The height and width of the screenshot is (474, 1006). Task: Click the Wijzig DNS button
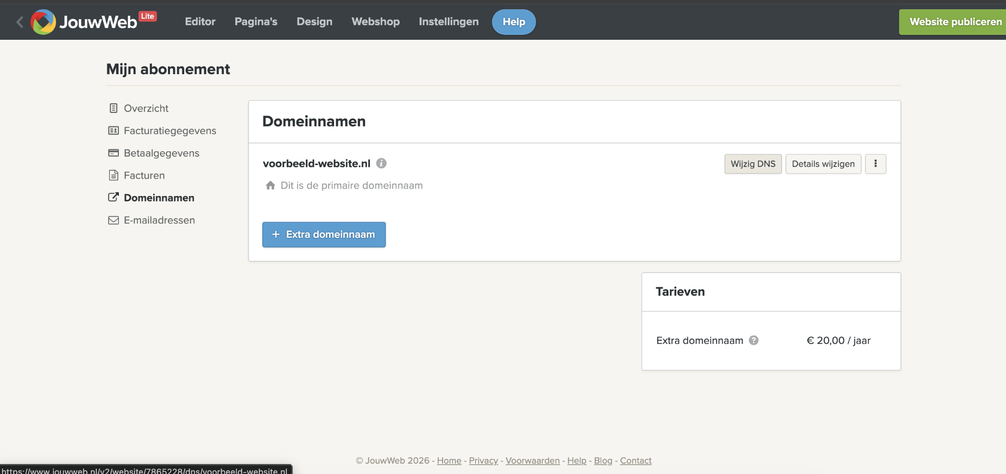click(x=753, y=164)
